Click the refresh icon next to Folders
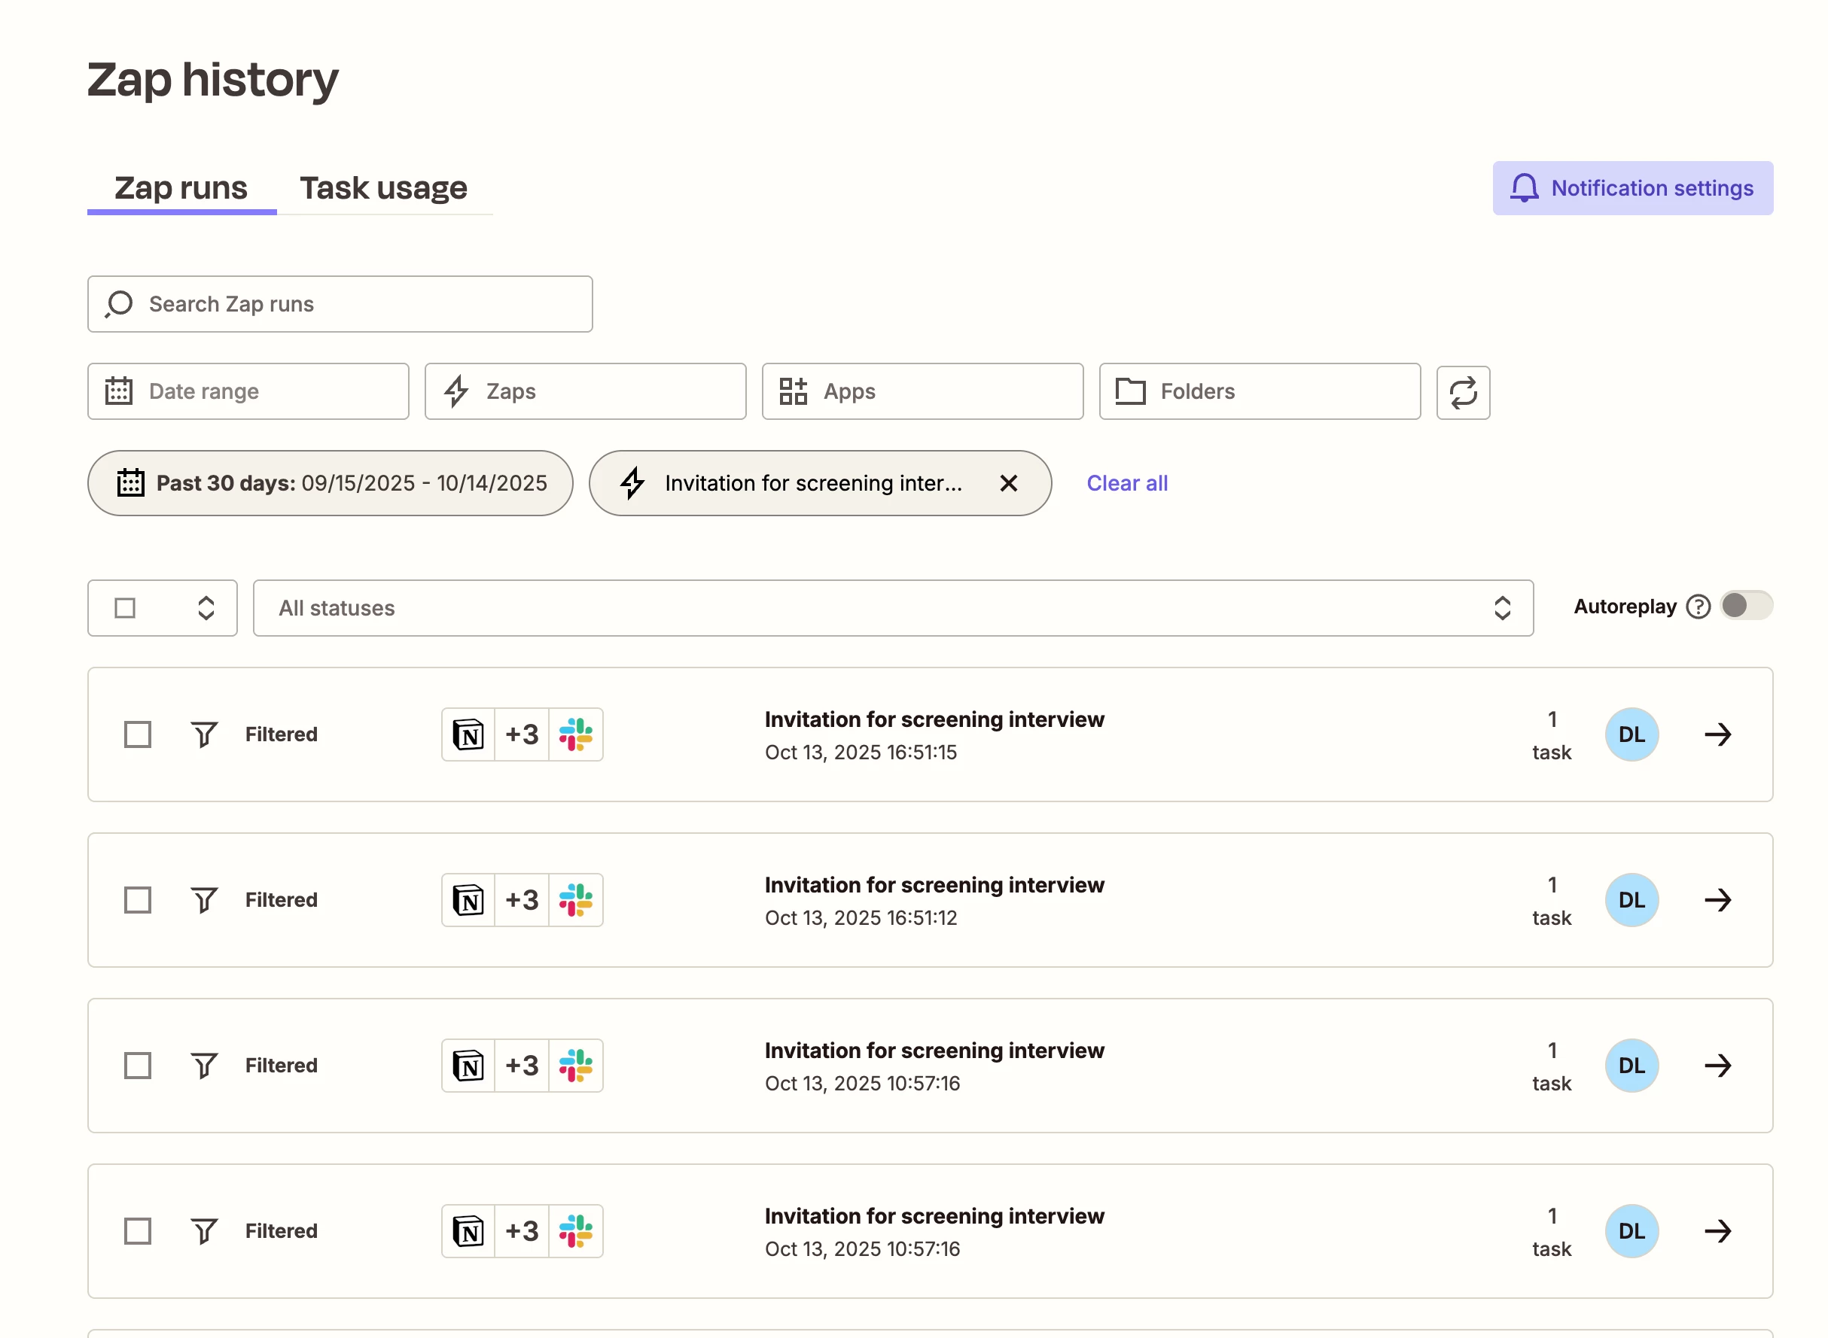Viewport: 1828px width, 1338px height. pyautogui.click(x=1463, y=393)
